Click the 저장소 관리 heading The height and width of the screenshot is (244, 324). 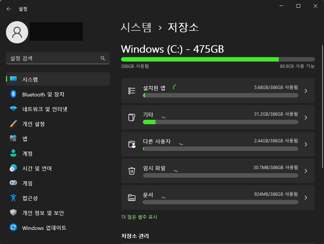[135, 236]
